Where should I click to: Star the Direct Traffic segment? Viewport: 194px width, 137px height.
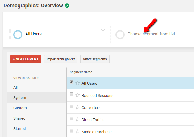(x=78, y=120)
